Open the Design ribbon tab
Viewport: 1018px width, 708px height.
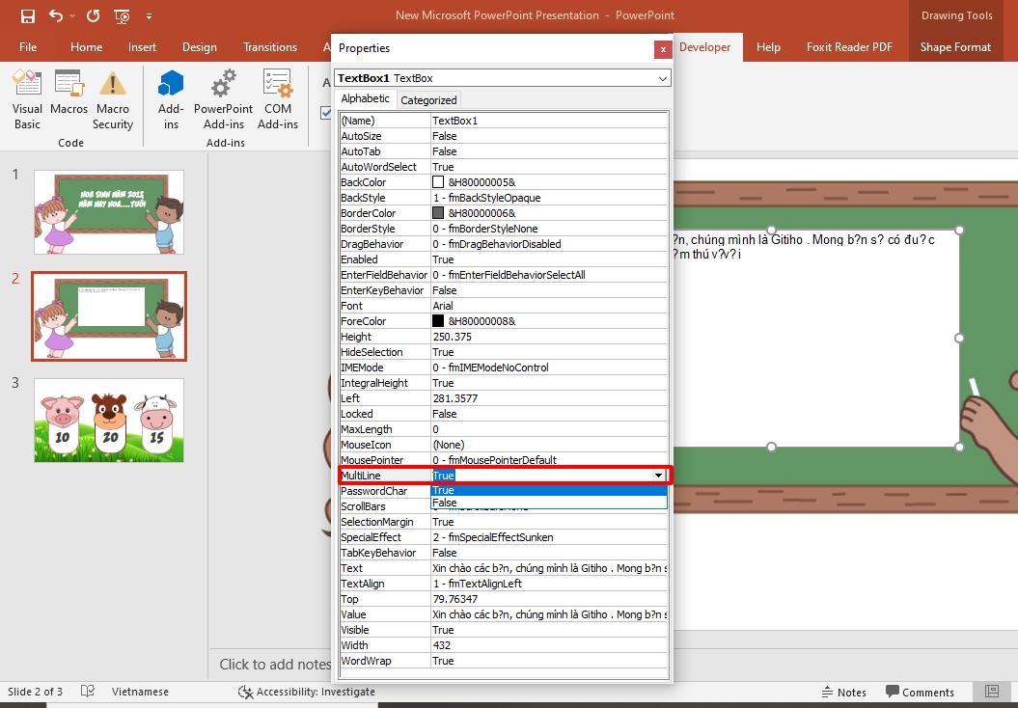199,46
